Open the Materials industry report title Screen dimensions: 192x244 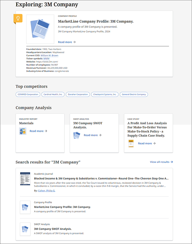click(26, 123)
